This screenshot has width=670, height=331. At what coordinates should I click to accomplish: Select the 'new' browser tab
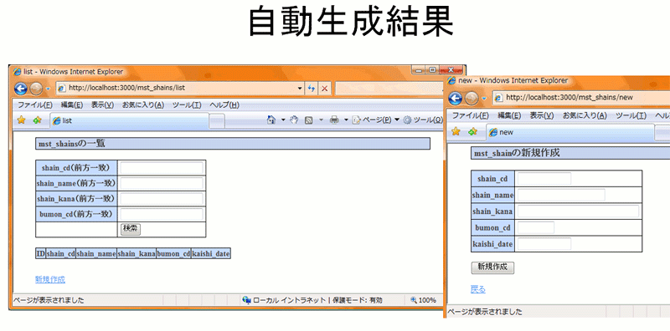[570, 132]
